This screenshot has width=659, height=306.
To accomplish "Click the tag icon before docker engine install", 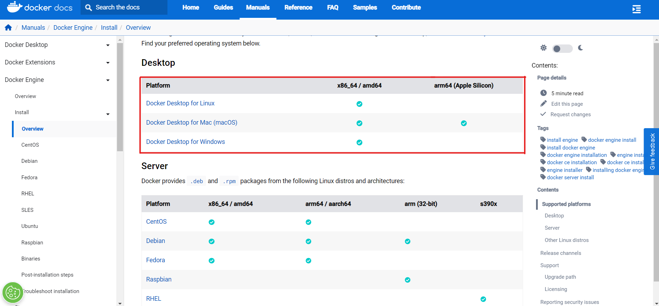I will (x=584, y=139).
